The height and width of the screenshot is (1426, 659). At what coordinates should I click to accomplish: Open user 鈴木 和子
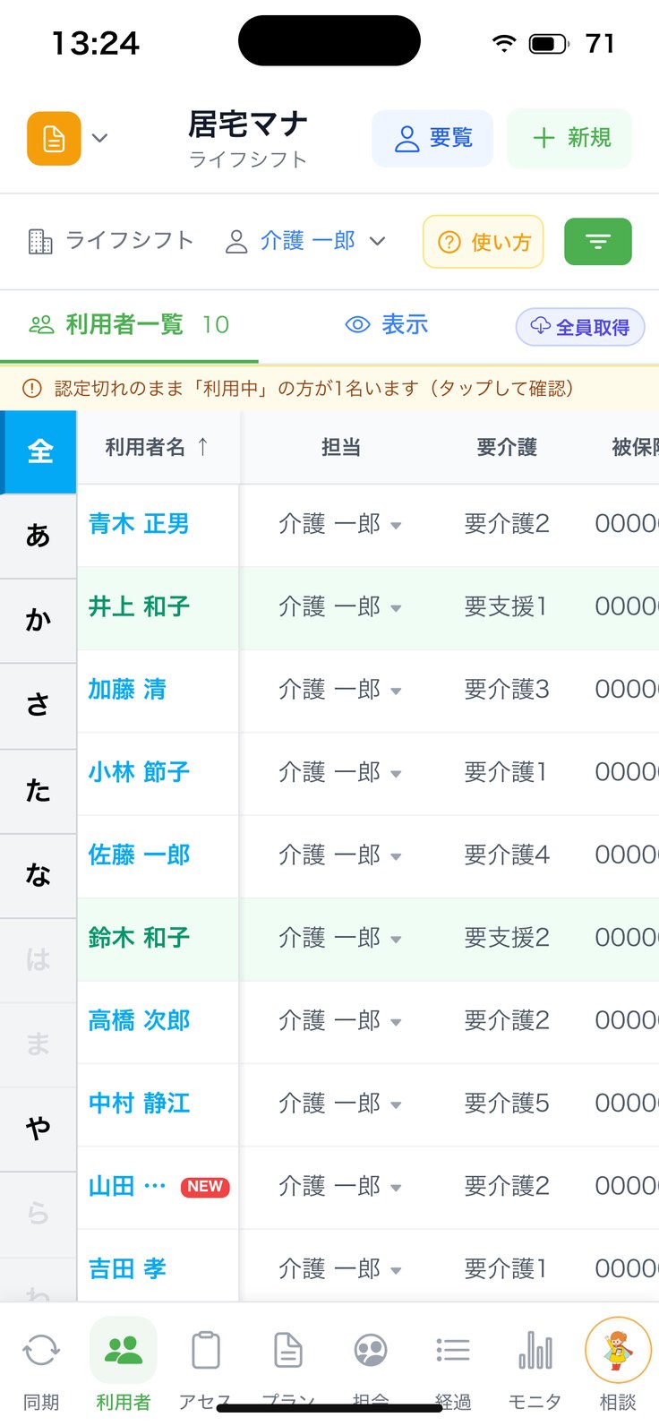click(139, 937)
